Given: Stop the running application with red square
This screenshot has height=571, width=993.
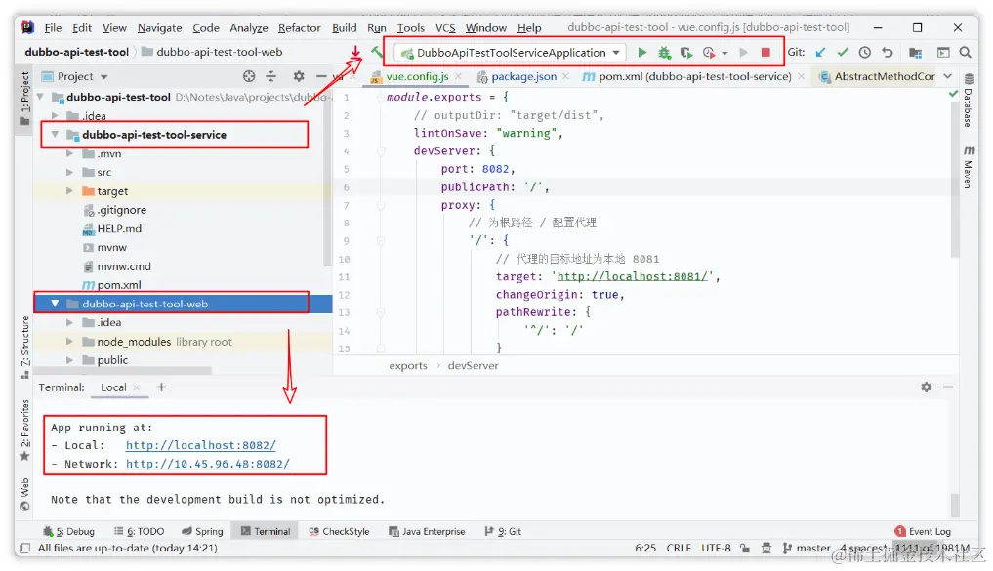Looking at the screenshot, I should 765,53.
